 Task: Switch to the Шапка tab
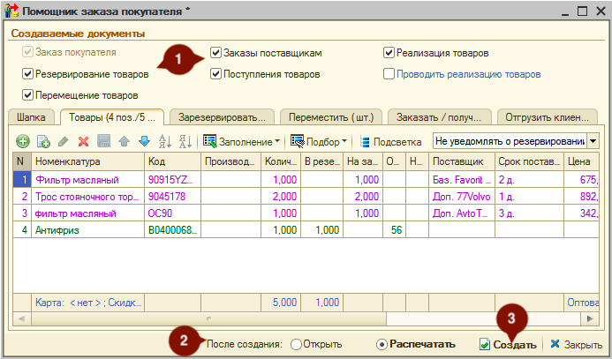coord(31,117)
